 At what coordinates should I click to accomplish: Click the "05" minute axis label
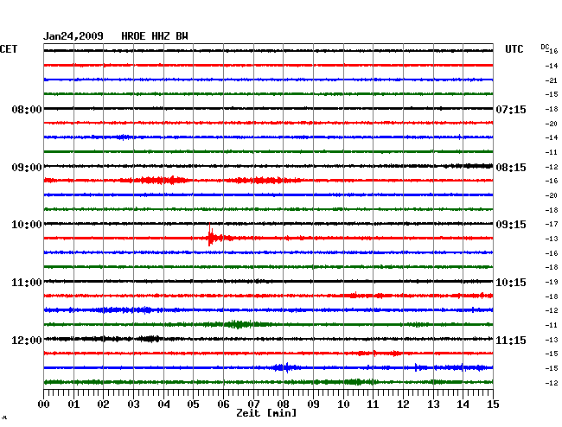click(x=193, y=405)
